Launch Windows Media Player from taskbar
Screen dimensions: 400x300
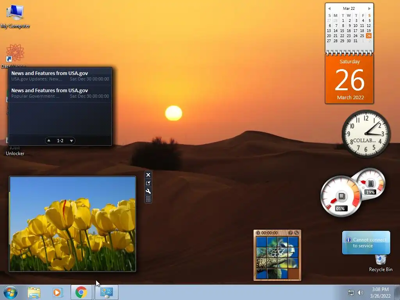pyautogui.click(x=58, y=293)
